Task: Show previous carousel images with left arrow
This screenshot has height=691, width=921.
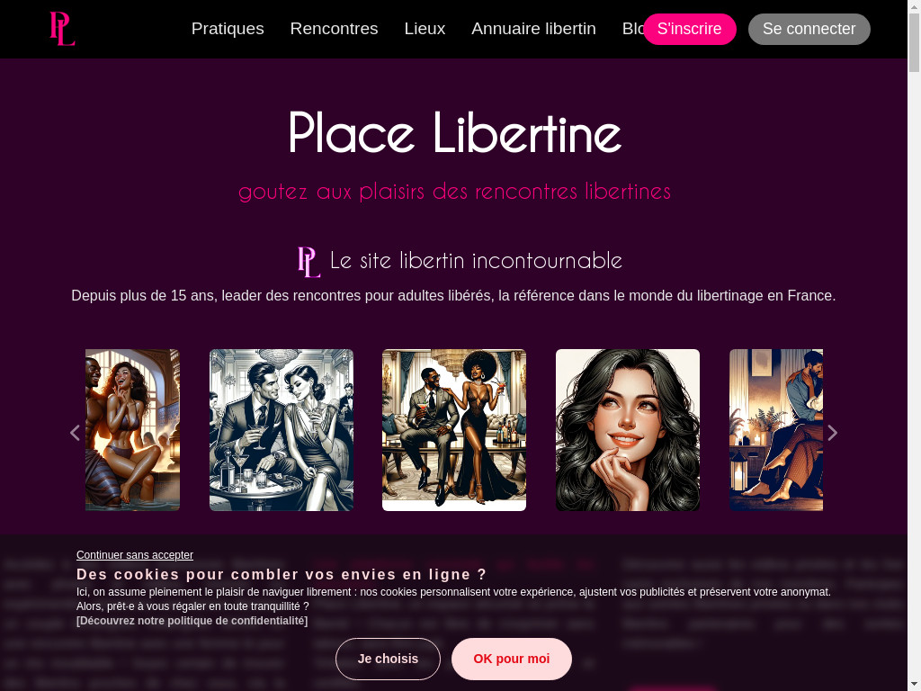Action: tap(76, 433)
